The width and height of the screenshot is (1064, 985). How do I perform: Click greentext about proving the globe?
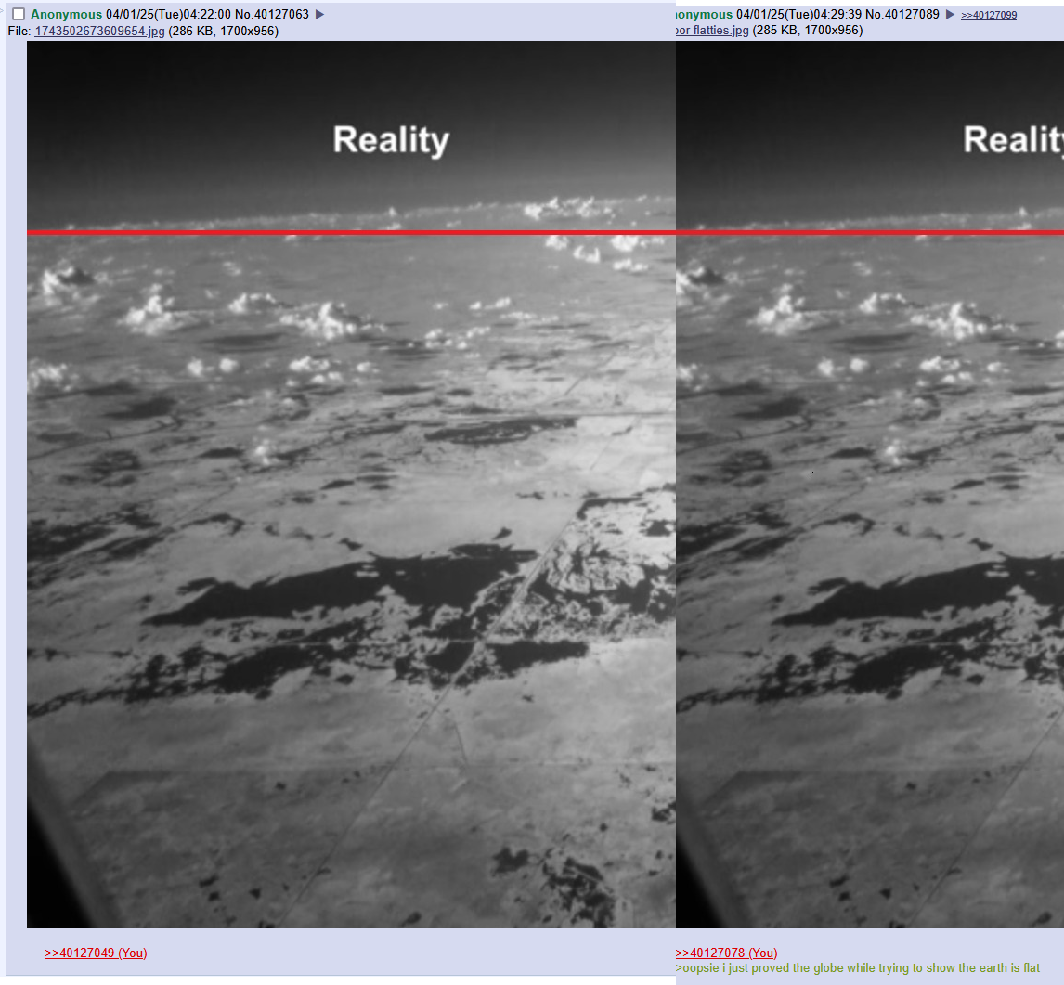(x=858, y=968)
